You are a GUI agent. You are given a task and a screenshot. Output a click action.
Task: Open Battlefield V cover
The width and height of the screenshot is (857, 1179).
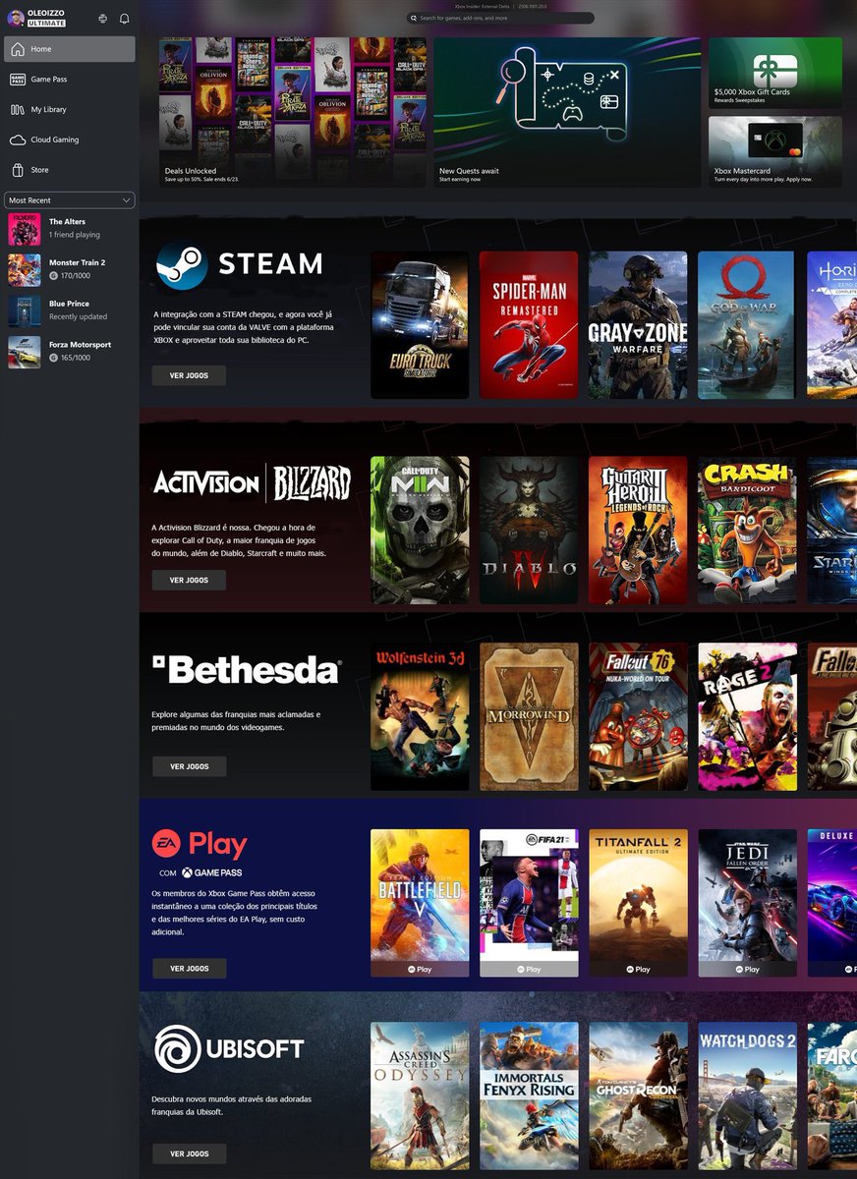420,903
